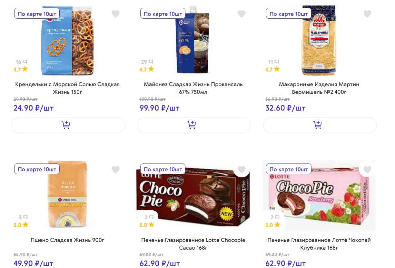
Task: Open 4.7 star rating on vermicelli
Action: 273,69
